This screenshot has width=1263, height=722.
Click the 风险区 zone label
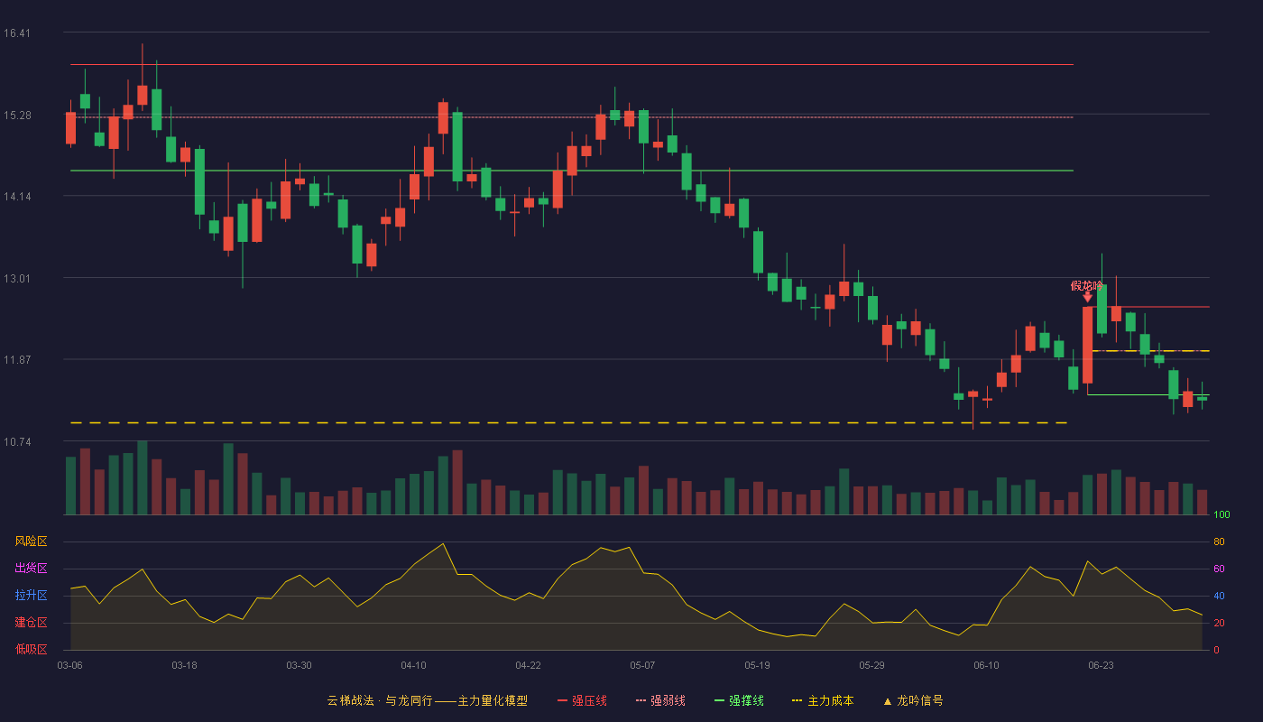click(x=31, y=541)
